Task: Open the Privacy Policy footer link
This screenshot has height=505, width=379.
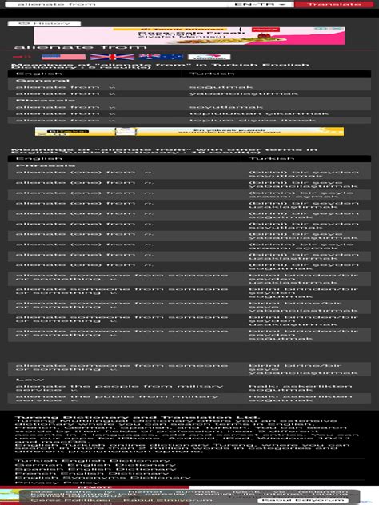Action: point(57,482)
